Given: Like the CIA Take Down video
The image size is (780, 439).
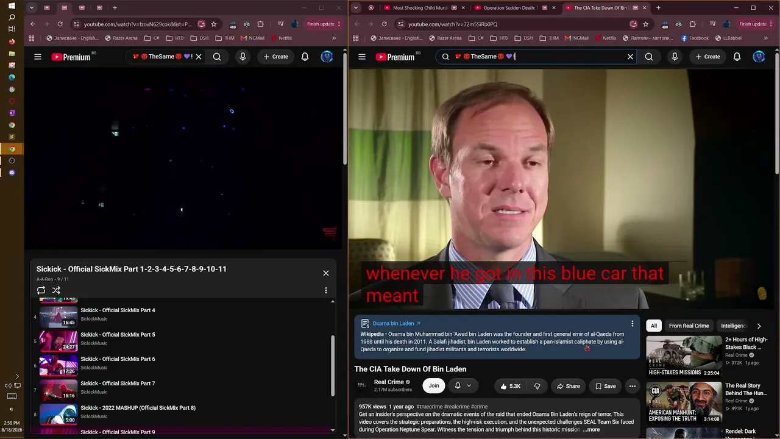Looking at the screenshot, I should (x=511, y=386).
